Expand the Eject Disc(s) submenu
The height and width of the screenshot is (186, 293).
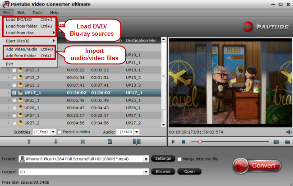point(29,41)
